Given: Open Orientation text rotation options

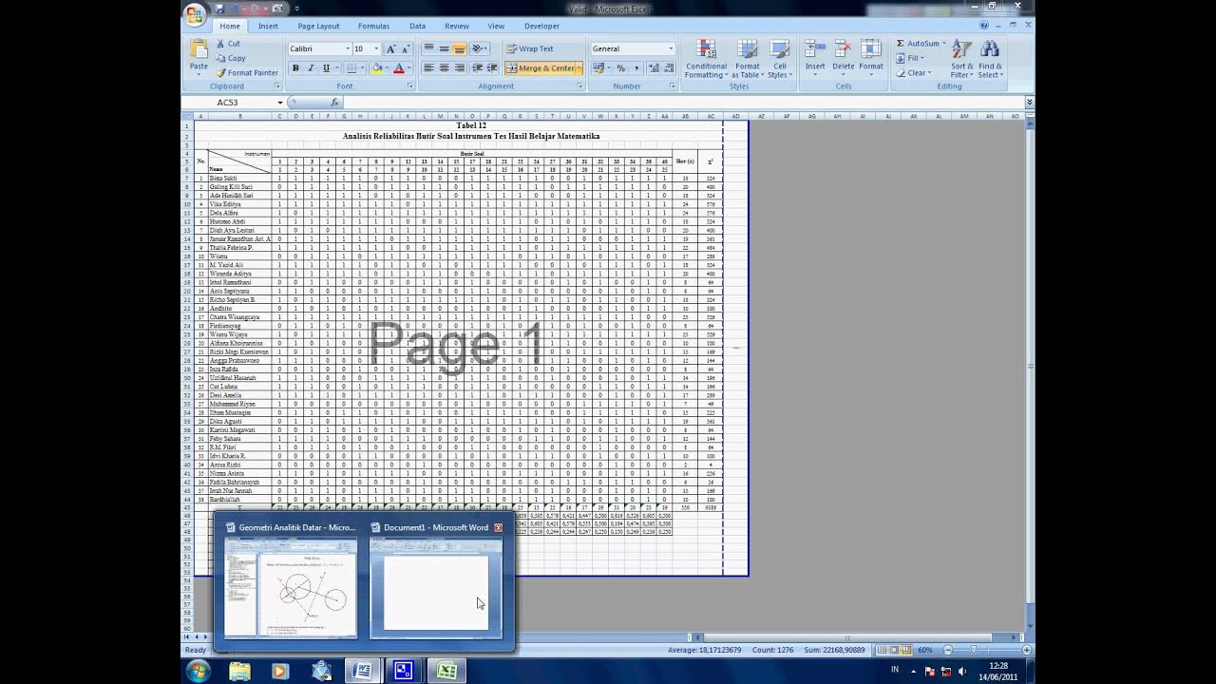Looking at the screenshot, I should [x=480, y=48].
